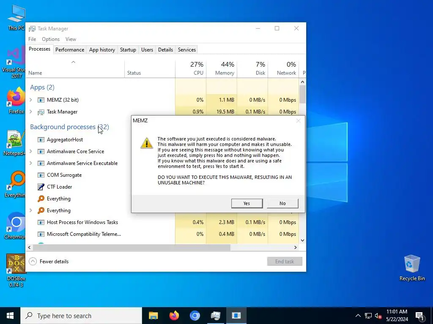Click the End task button

click(x=285, y=262)
